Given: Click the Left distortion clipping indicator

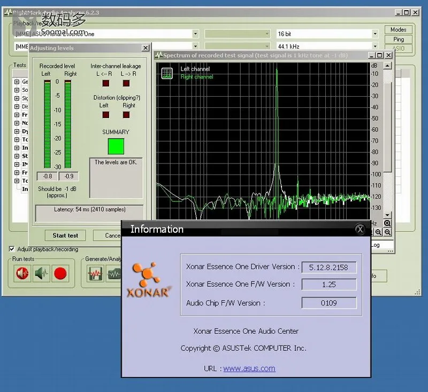Looking at the screenshot, I should 105,115.
